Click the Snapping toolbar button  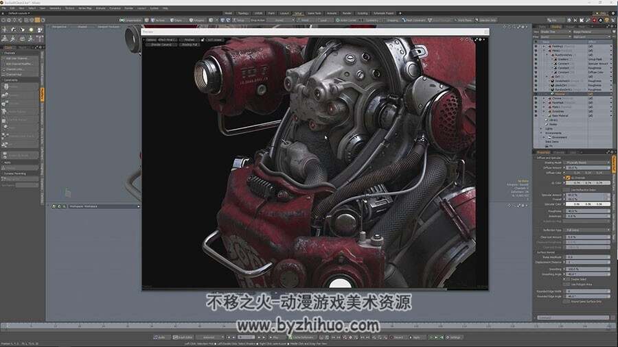pyautogui.click(x=390, y=20)
